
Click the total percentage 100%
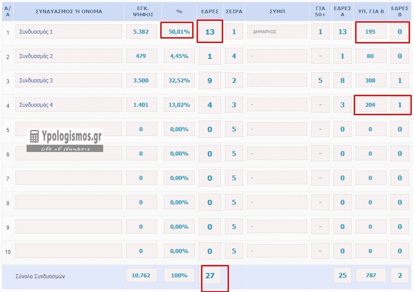point(179,276)
